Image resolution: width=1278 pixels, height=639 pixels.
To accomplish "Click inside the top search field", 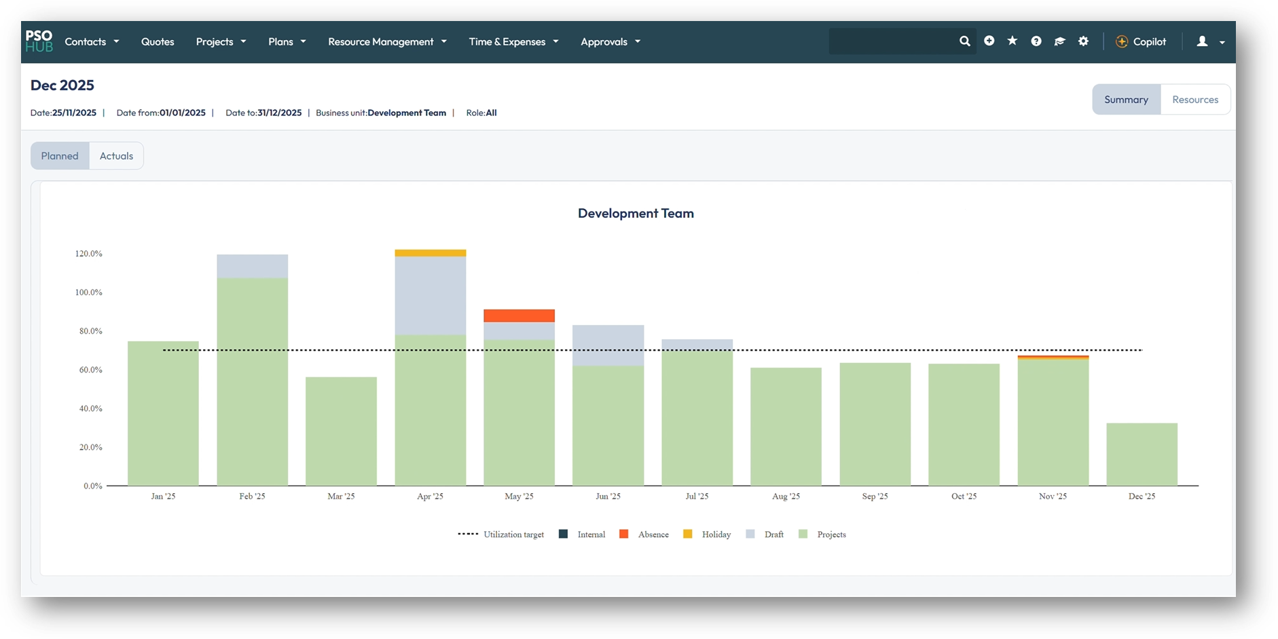I will point(891,41).
